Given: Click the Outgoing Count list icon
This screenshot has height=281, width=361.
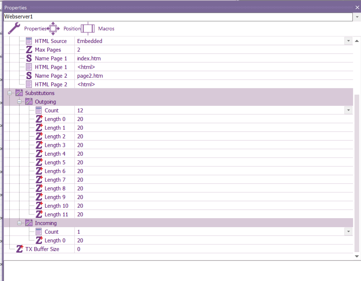Looking at the screenshot, I should (x=39, y=110).
